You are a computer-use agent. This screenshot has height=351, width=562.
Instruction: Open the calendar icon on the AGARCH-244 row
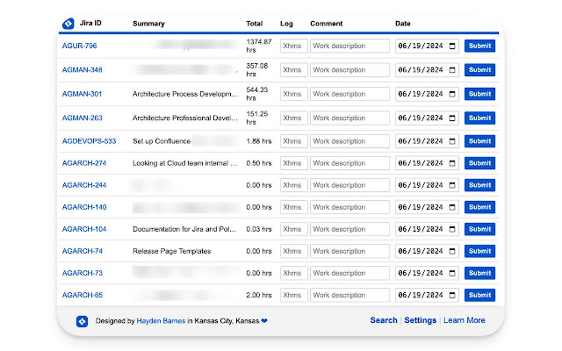tap(452, 185)
